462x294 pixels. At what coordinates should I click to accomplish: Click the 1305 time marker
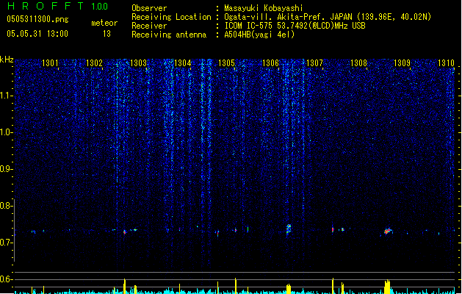click(226, 62)
